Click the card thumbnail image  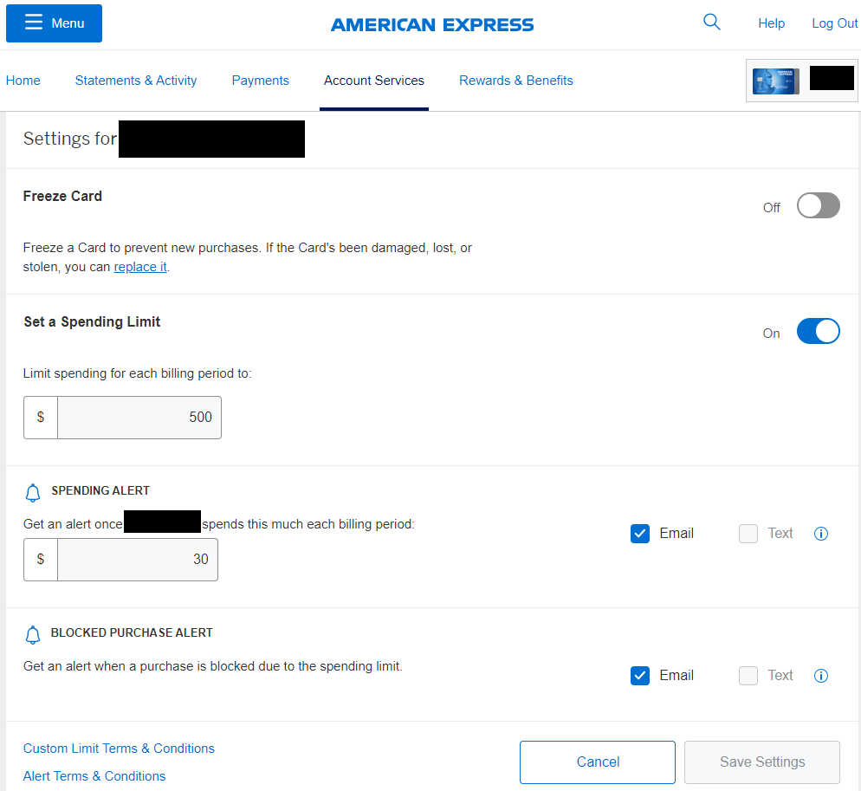pyautogui.click(x=775, y=81)
